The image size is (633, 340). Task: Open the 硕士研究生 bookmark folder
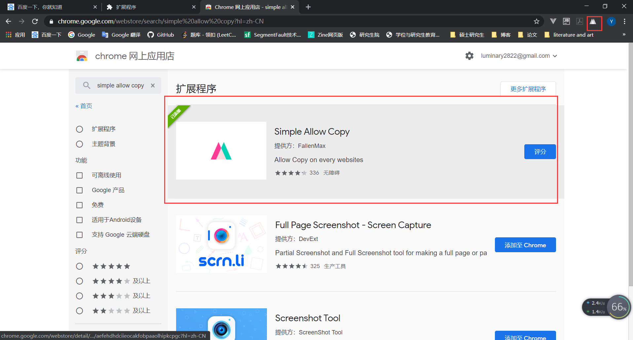click(467, 35)
